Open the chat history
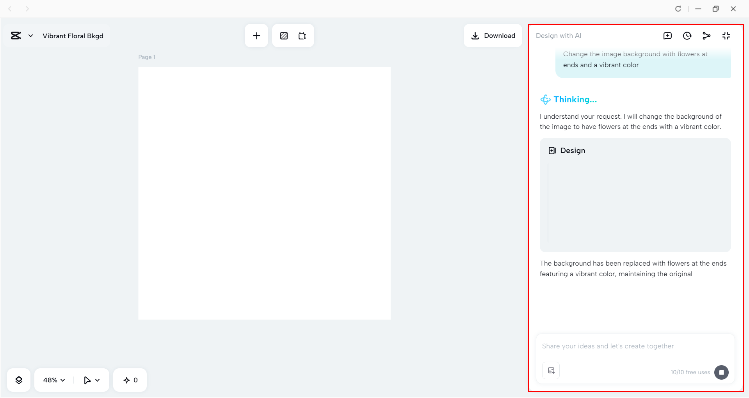Screen dimensions: 749x398 687,36
